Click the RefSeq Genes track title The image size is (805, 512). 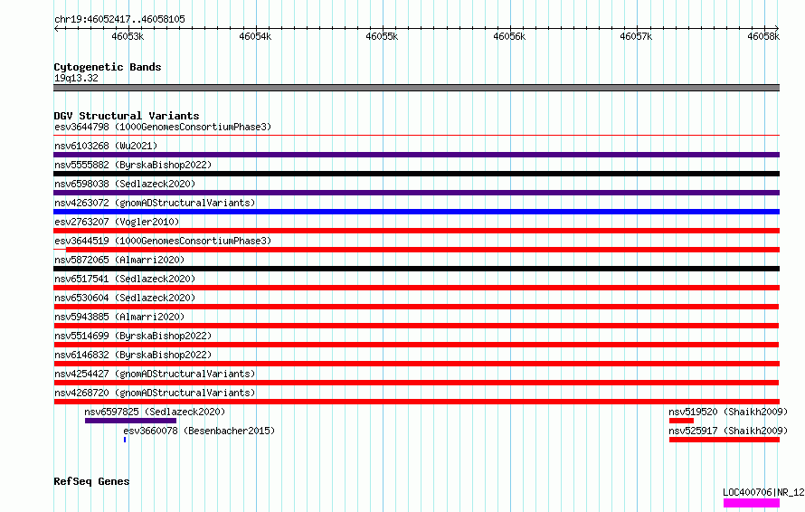[91, 482]
